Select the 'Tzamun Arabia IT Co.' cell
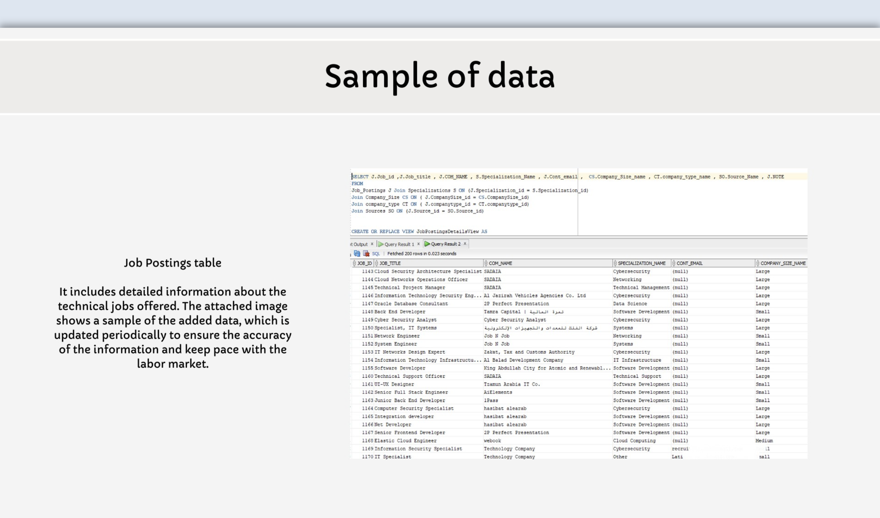880x518 pixels. click(548, 384)
